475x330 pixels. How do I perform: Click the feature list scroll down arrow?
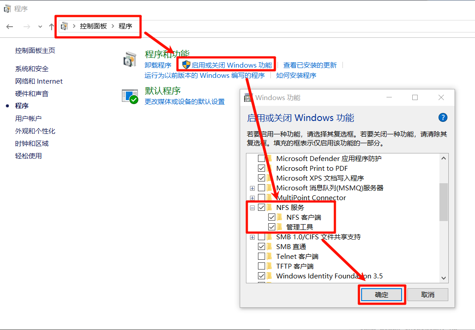coord(443,278)
